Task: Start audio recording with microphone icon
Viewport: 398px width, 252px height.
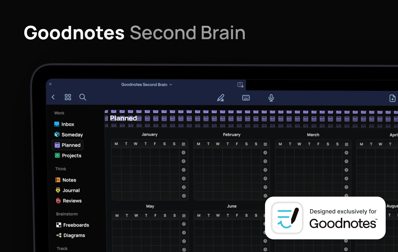Action: click(x=271, y=98)
